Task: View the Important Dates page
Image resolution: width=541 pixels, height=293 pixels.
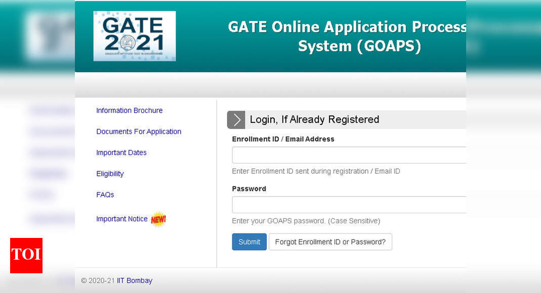Action: [121, 153]
